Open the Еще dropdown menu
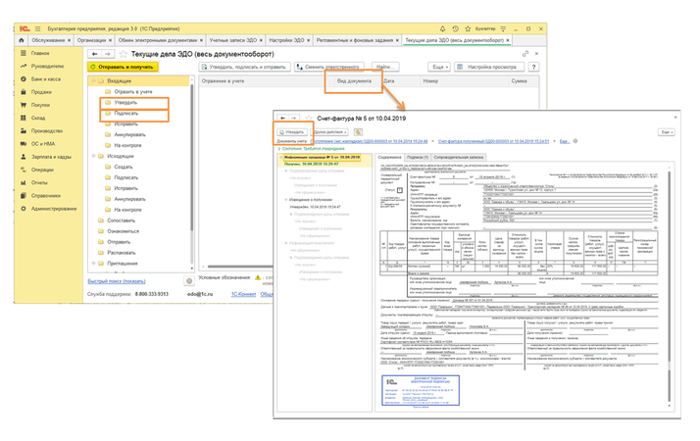 440,67
